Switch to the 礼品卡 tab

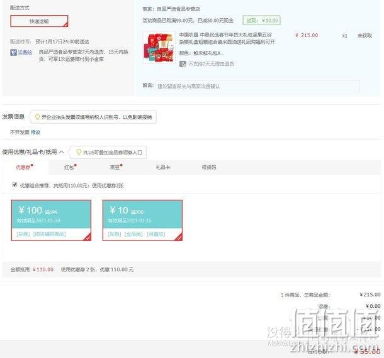163,167
